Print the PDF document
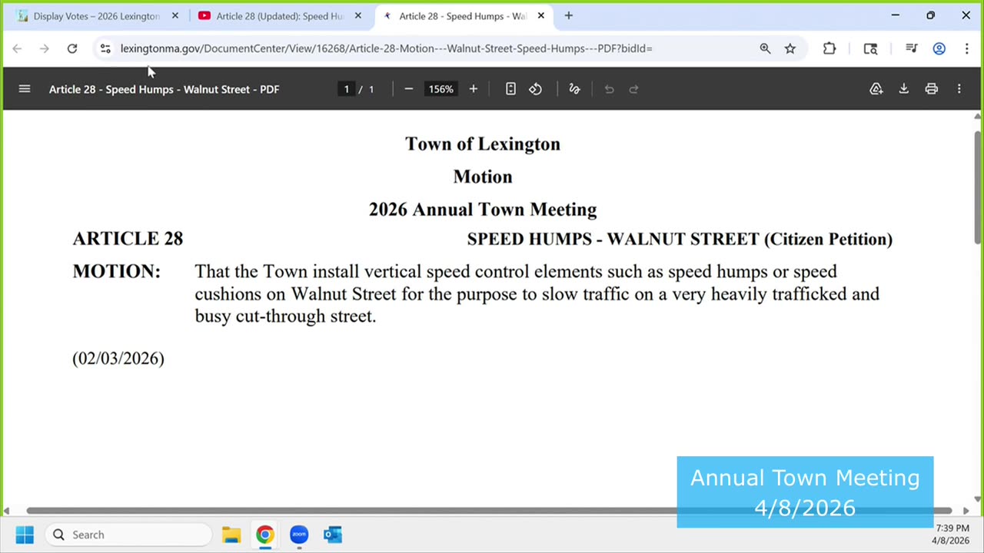Image resolution: width=984 pixels, height=553 pixels. pyautogui.click(x=932, y=89)
